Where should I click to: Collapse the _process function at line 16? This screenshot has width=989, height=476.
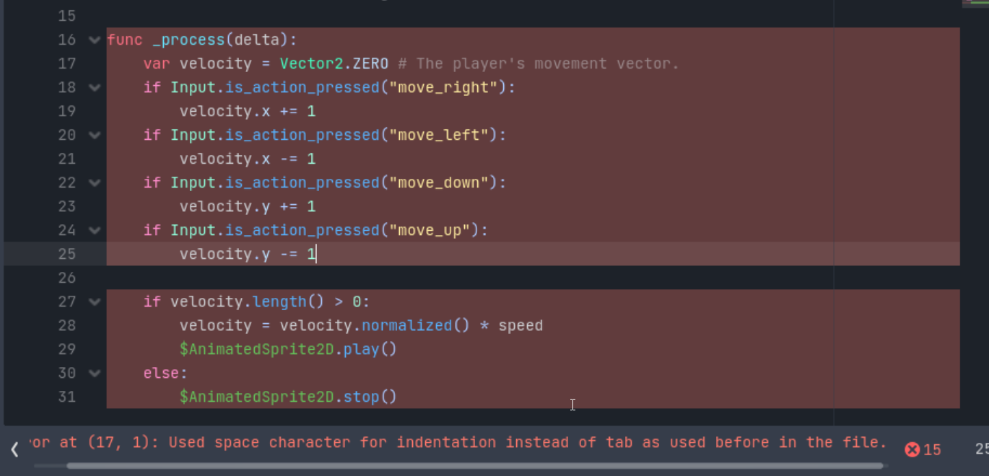[94, 40]
